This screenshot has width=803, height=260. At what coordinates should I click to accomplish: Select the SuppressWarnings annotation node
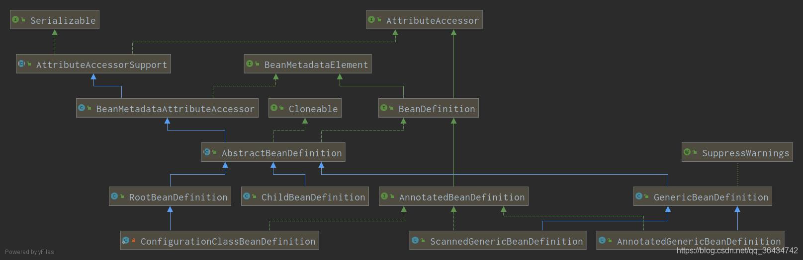point(737,153)
